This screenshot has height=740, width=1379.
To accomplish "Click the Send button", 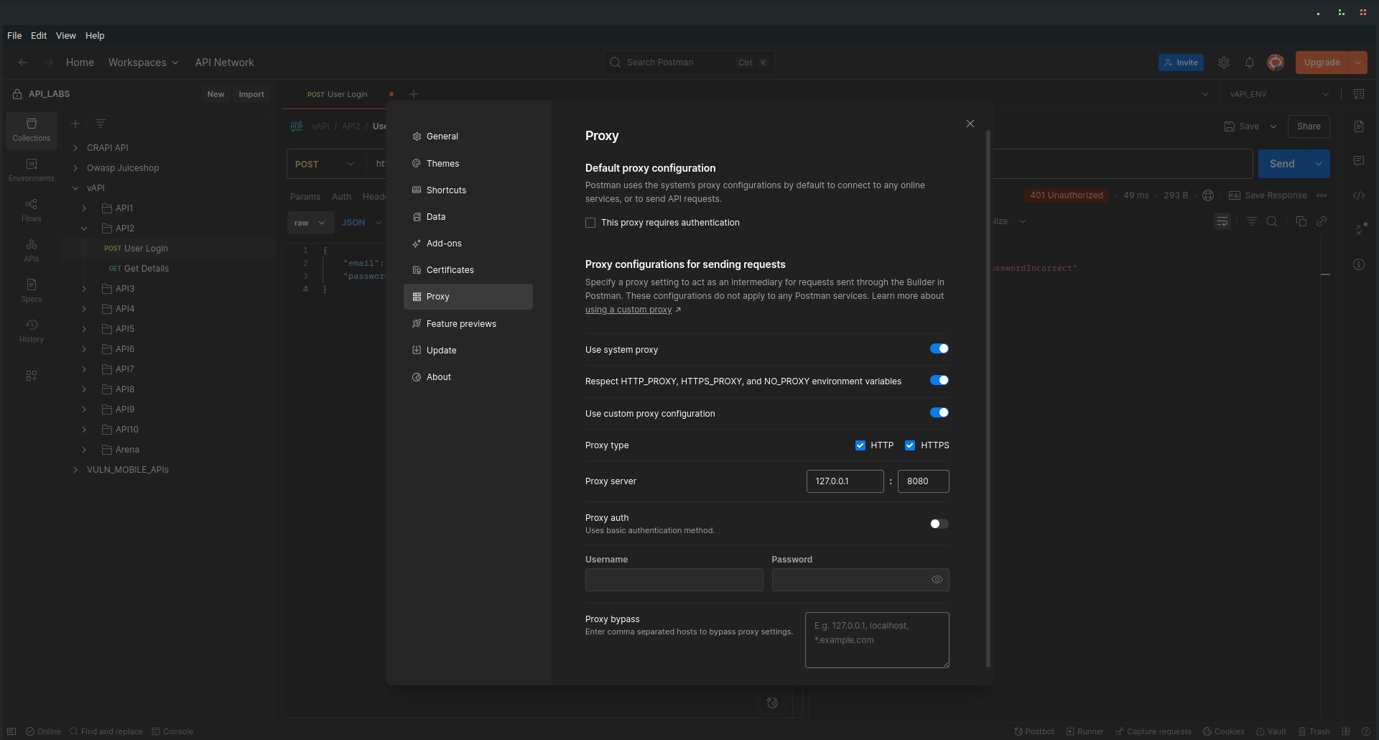I will click(x=1282, y=164).
